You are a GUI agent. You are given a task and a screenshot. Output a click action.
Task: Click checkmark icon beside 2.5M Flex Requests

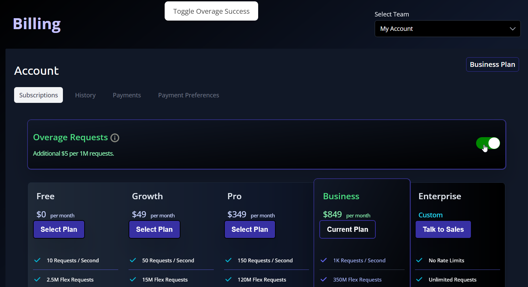pos(37,279)
